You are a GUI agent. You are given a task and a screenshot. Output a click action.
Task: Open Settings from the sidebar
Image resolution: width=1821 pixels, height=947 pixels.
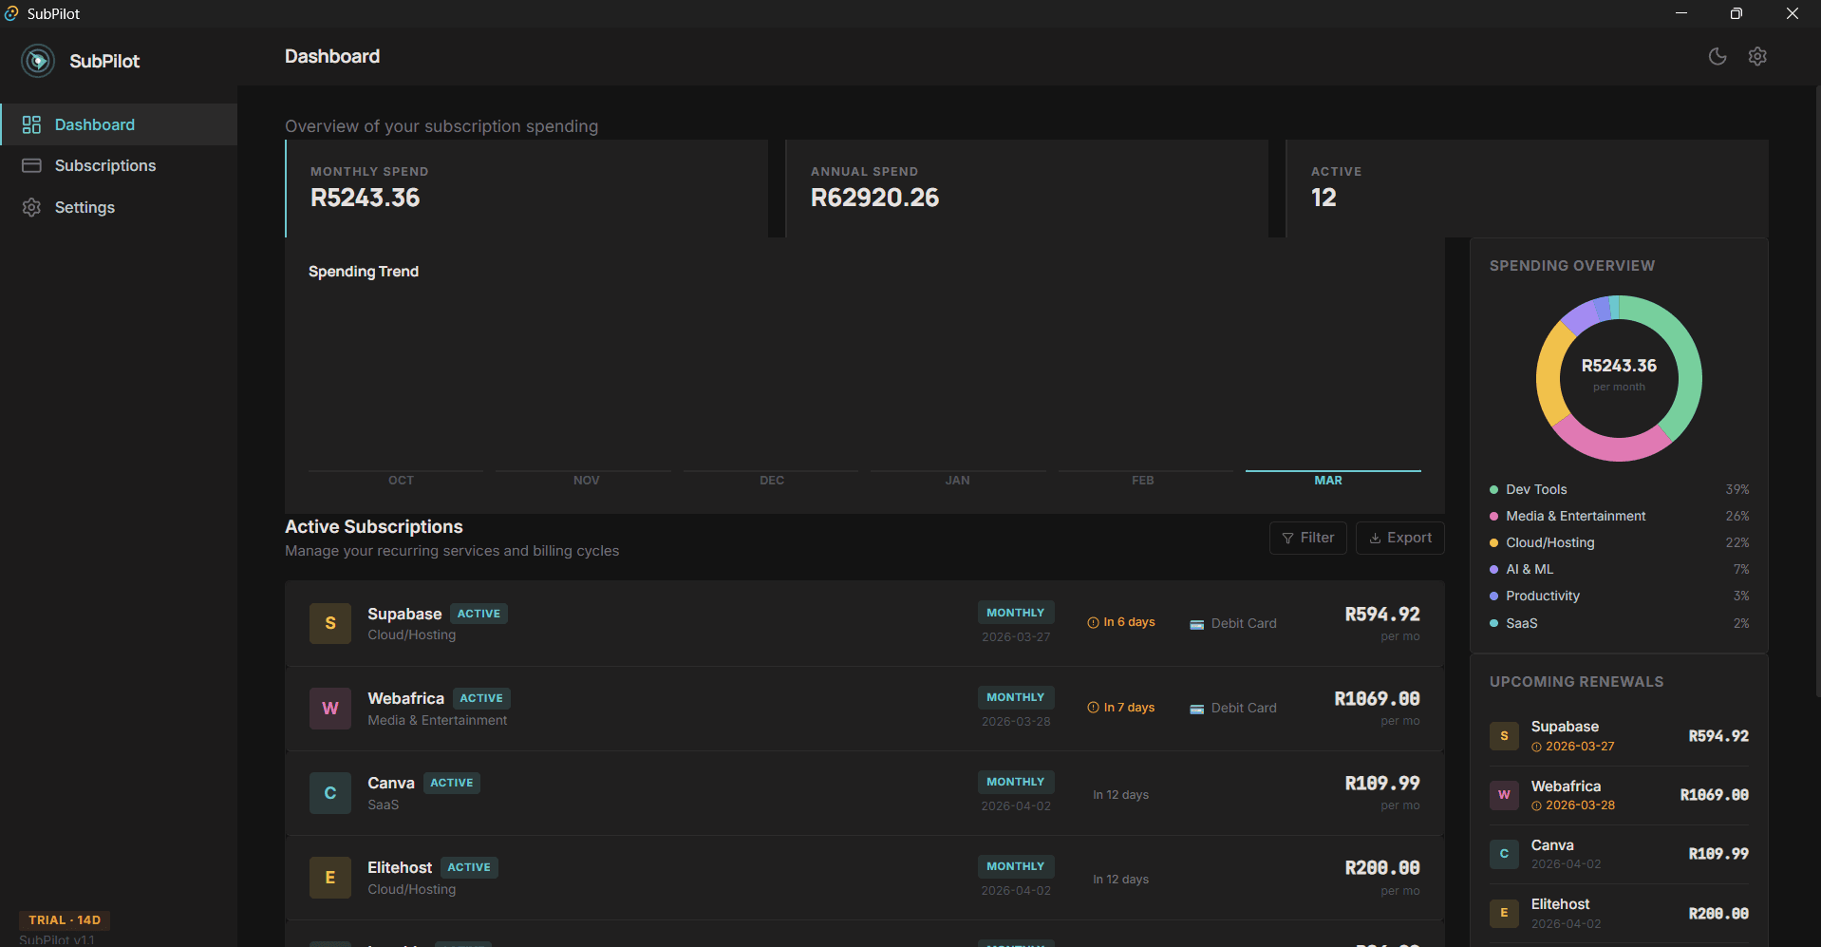84,207
